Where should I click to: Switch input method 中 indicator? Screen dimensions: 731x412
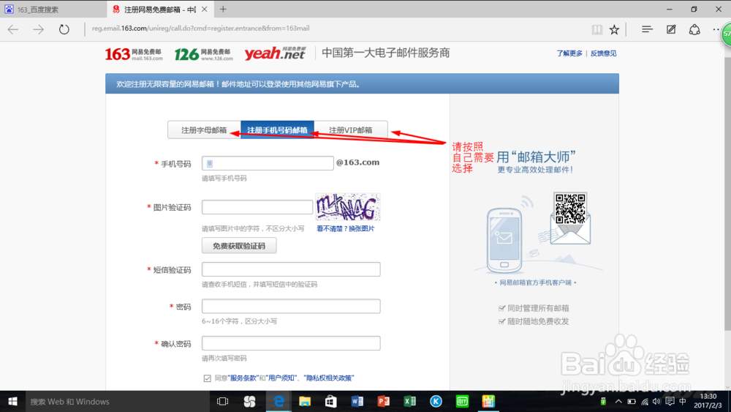(x=683, y=401)
